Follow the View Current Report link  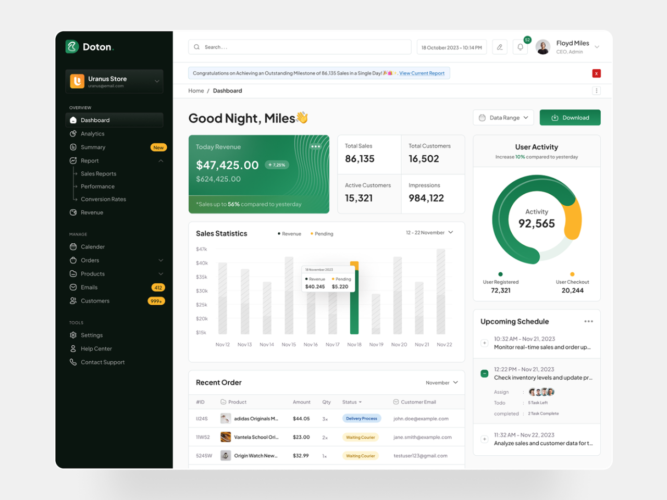coord(422,73)
